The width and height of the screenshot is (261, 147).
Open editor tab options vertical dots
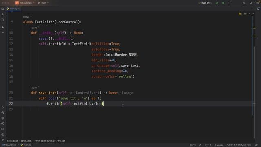click(x=252, y=9)
